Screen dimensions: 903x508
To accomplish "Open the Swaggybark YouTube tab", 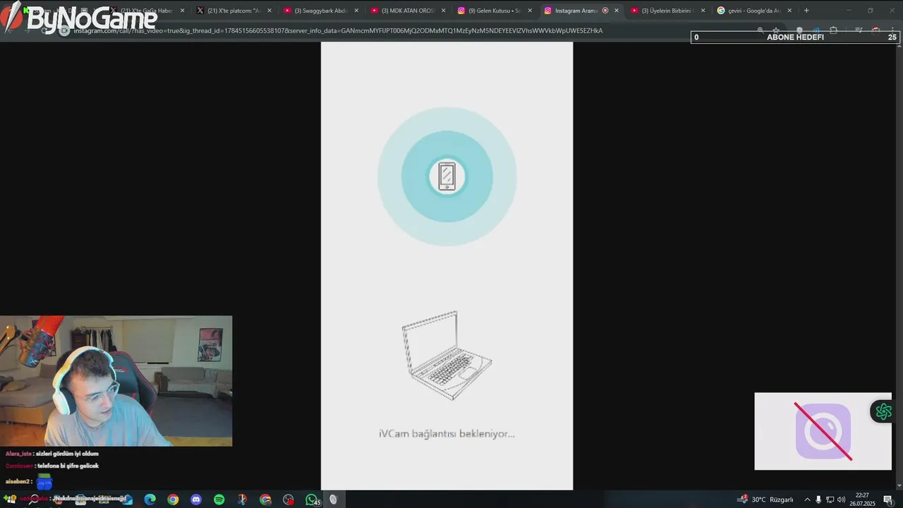I will pos(320,11).
